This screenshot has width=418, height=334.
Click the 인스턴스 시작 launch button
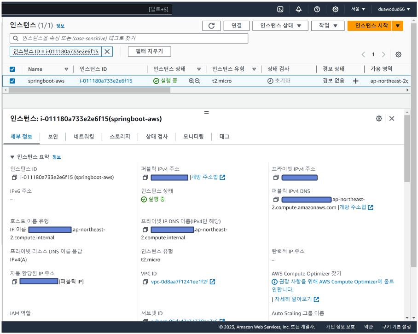pyautogui.click(x=370, y=26)
